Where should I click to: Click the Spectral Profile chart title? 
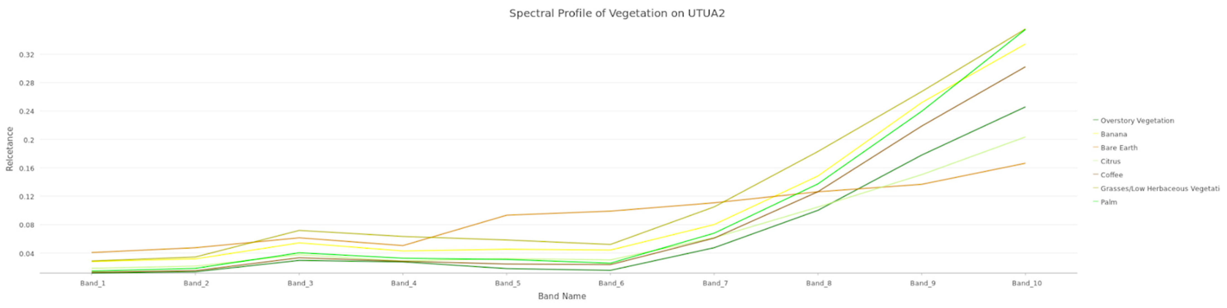coord(617,13)
